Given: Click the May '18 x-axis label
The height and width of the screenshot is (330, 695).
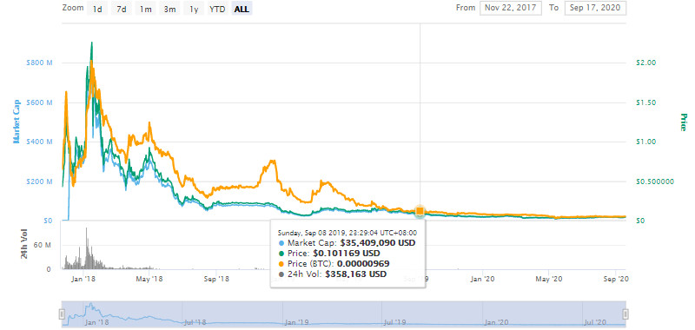Looking at the screenshot, I should coord(150,279).
